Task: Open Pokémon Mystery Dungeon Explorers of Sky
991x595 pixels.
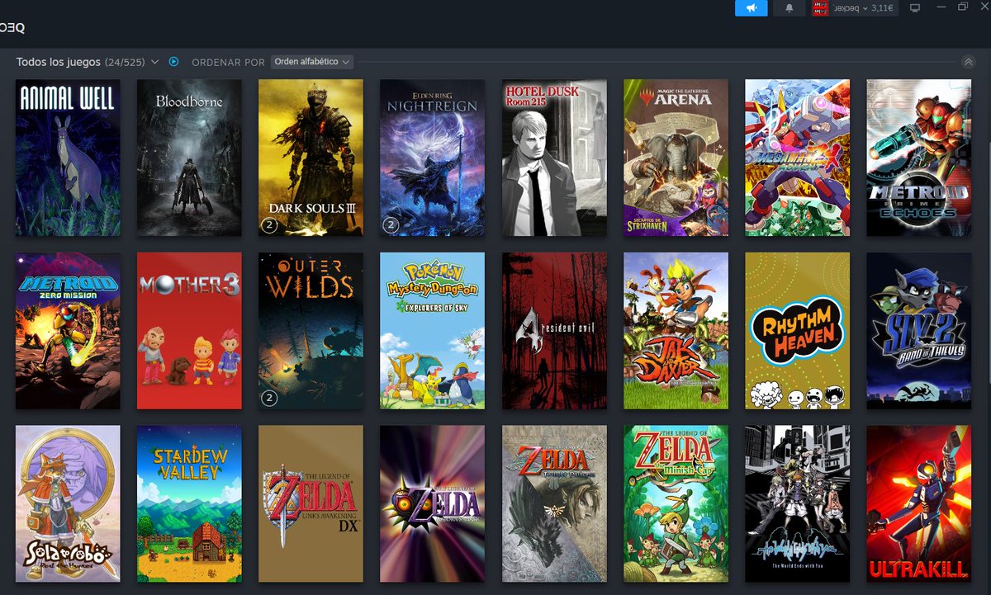Action: tap(432, 331)
